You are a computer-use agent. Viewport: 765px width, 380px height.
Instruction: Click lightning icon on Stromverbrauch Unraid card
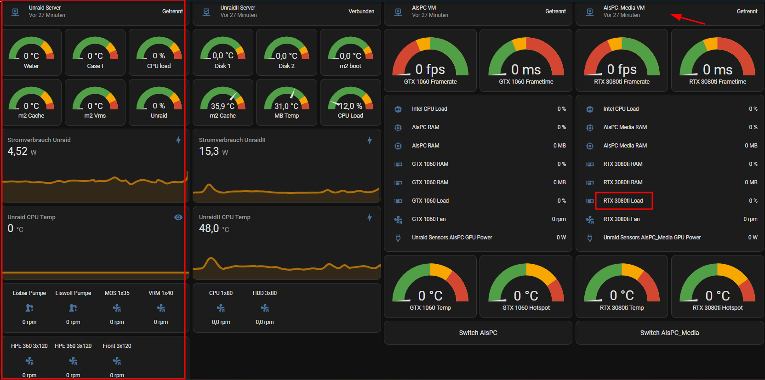pyautogui.click(x=178, y=140)
